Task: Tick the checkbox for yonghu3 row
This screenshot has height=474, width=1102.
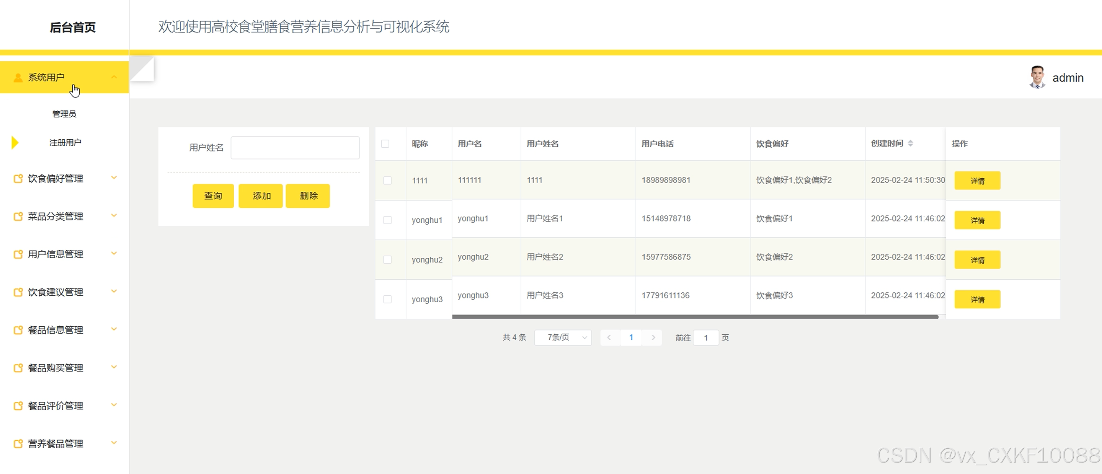Action: (388, 299)
